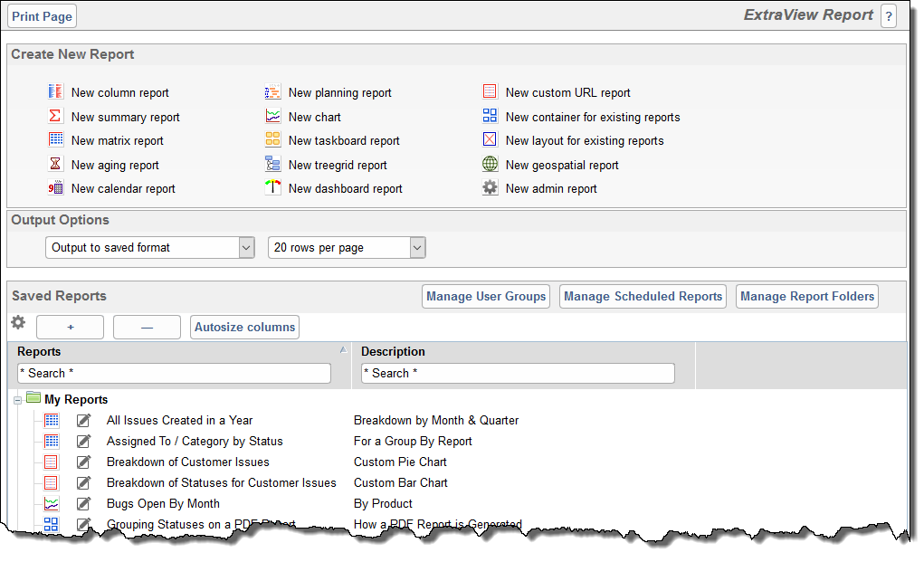Click the My Reports folder icon

33,397
